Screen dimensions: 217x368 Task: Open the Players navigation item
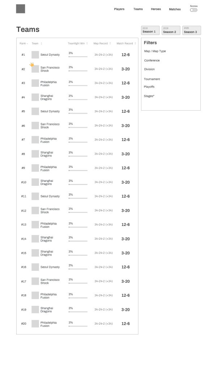pos(119,9)
